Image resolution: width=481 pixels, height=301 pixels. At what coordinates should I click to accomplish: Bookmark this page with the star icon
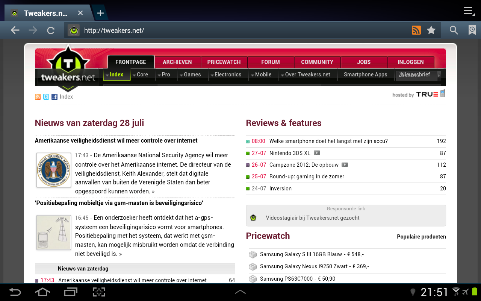click(431, 30)
